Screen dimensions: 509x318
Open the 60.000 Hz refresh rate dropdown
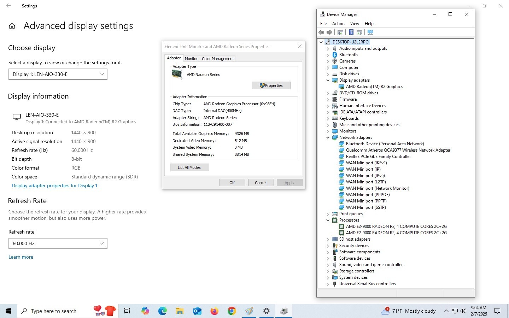[58, 243]
